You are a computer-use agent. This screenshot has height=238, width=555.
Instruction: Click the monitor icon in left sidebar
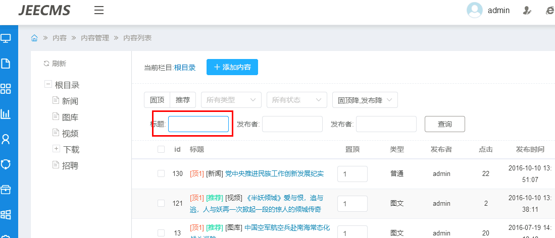click(6, 38)
